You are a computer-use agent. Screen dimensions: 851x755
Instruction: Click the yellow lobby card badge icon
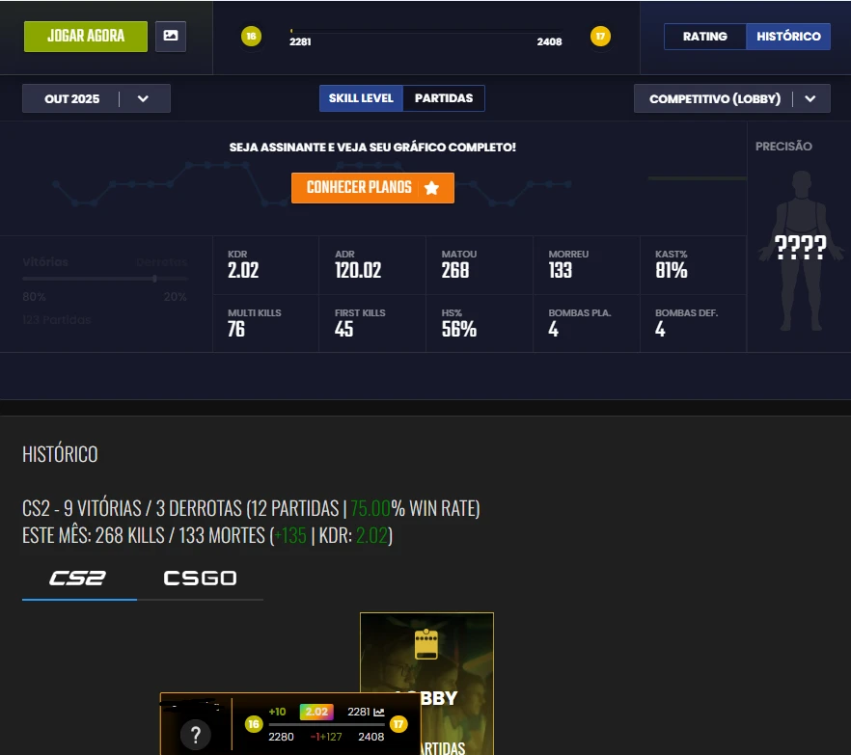pos(426,644)
